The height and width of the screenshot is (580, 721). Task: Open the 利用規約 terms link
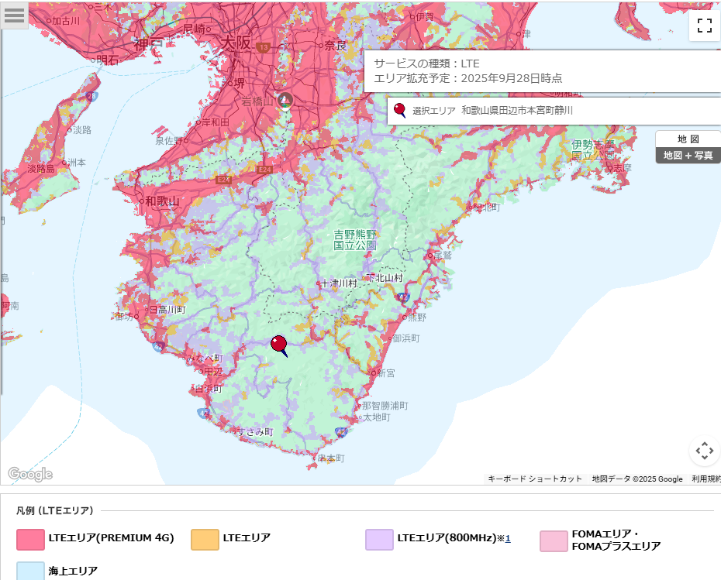pos(705,479)
